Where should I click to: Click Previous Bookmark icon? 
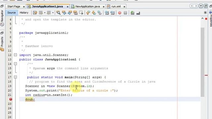coord(88,13)
